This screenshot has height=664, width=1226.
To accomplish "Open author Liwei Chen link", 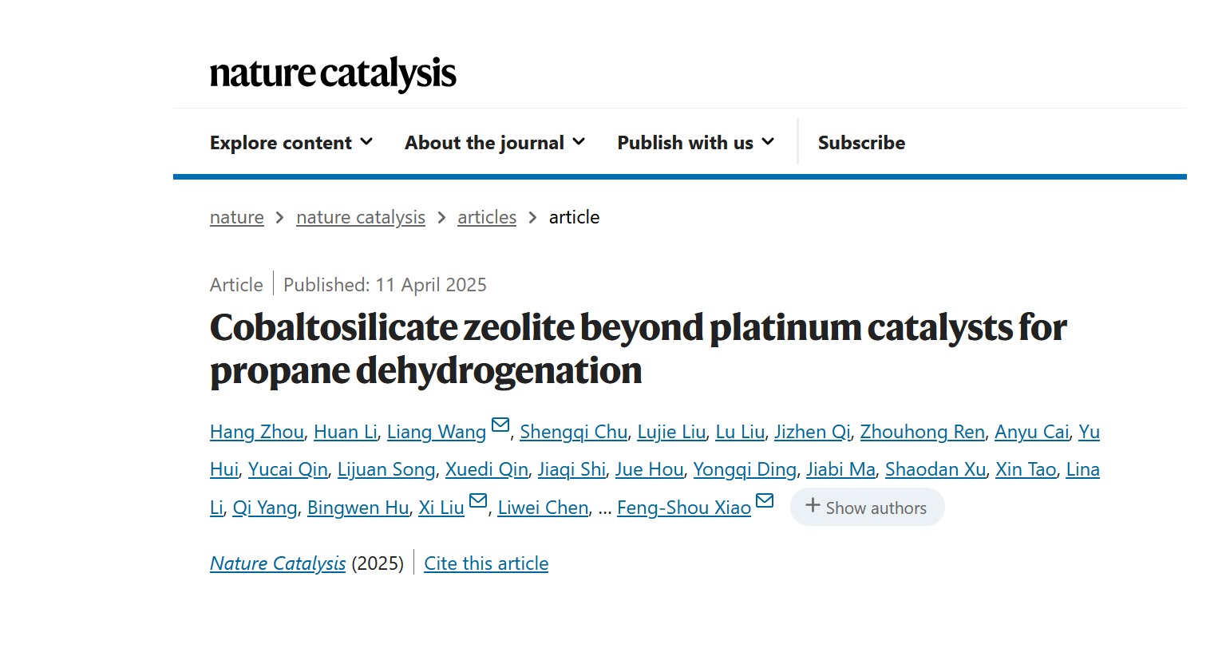I will pos(543,508).
